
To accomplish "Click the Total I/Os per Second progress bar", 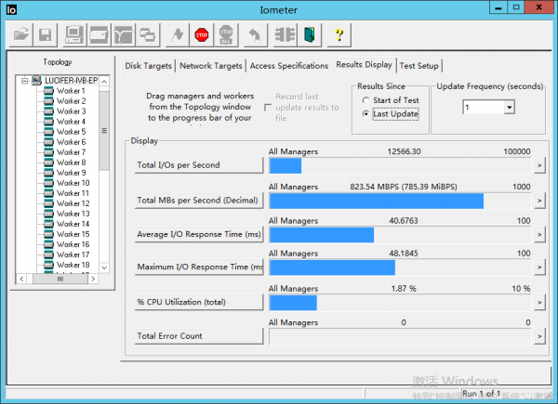I will tap(400, 166).
